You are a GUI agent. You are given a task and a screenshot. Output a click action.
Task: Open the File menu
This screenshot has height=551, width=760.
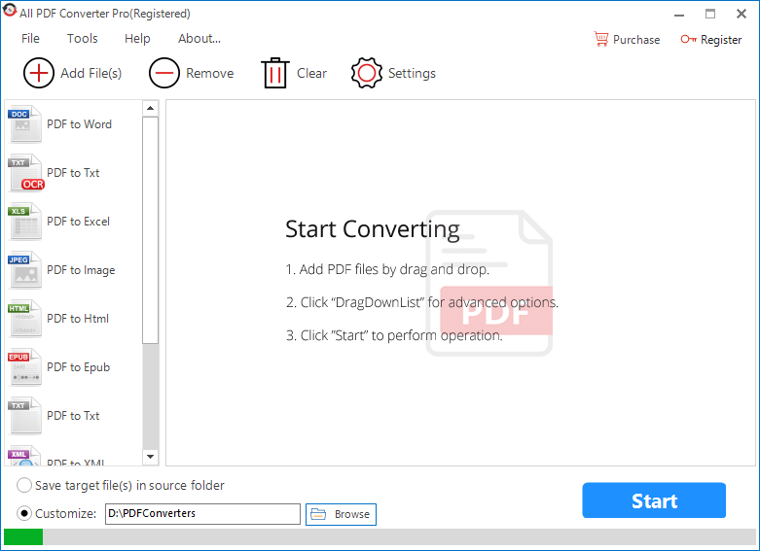[x=30, y=39]
